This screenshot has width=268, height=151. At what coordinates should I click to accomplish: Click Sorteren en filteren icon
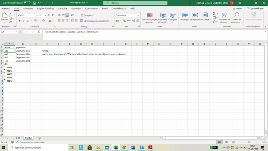[224, 15]
